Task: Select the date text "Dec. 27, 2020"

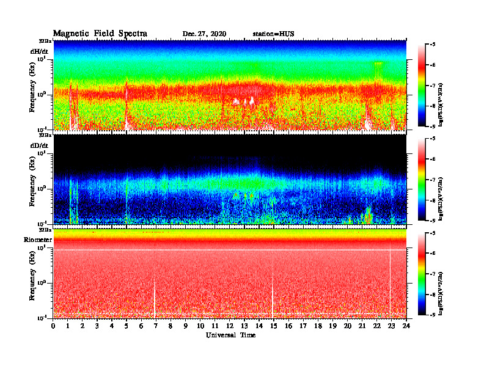Action: click(204, 34)
